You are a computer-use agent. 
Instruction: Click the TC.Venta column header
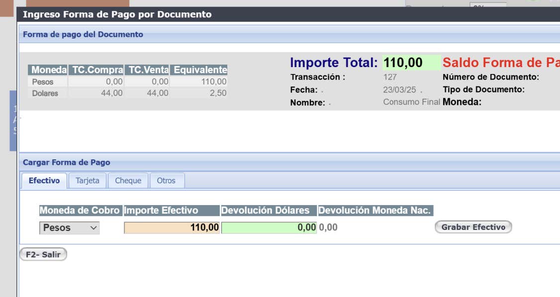pos(147,70)
